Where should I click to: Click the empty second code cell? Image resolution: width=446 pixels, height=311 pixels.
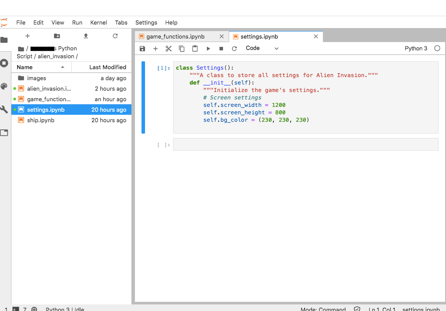(x=305, y=145)
